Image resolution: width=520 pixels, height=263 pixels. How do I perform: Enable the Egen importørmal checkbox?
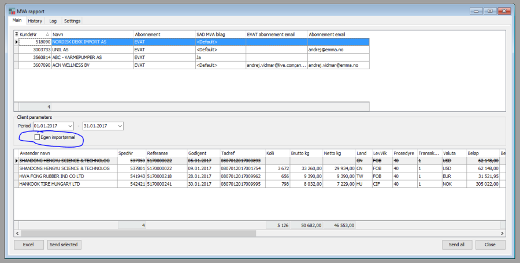(38, 137)
